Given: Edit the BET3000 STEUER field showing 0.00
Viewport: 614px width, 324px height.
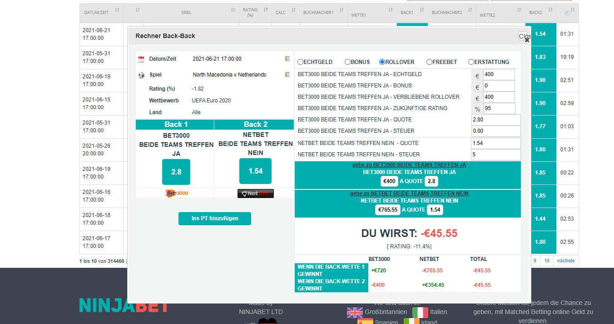Looking at the screenshot, I should [x=496, y=131].
